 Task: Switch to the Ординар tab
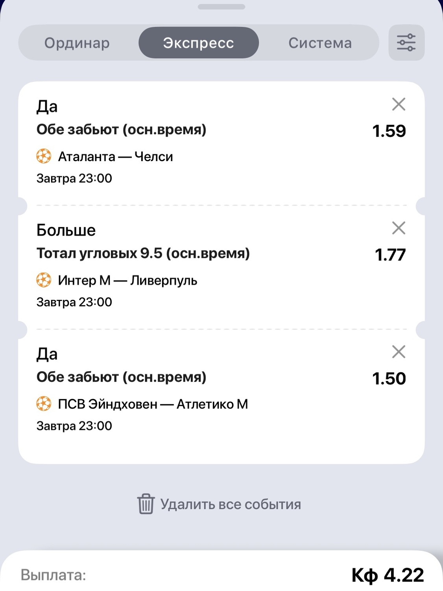click(77, 43)
